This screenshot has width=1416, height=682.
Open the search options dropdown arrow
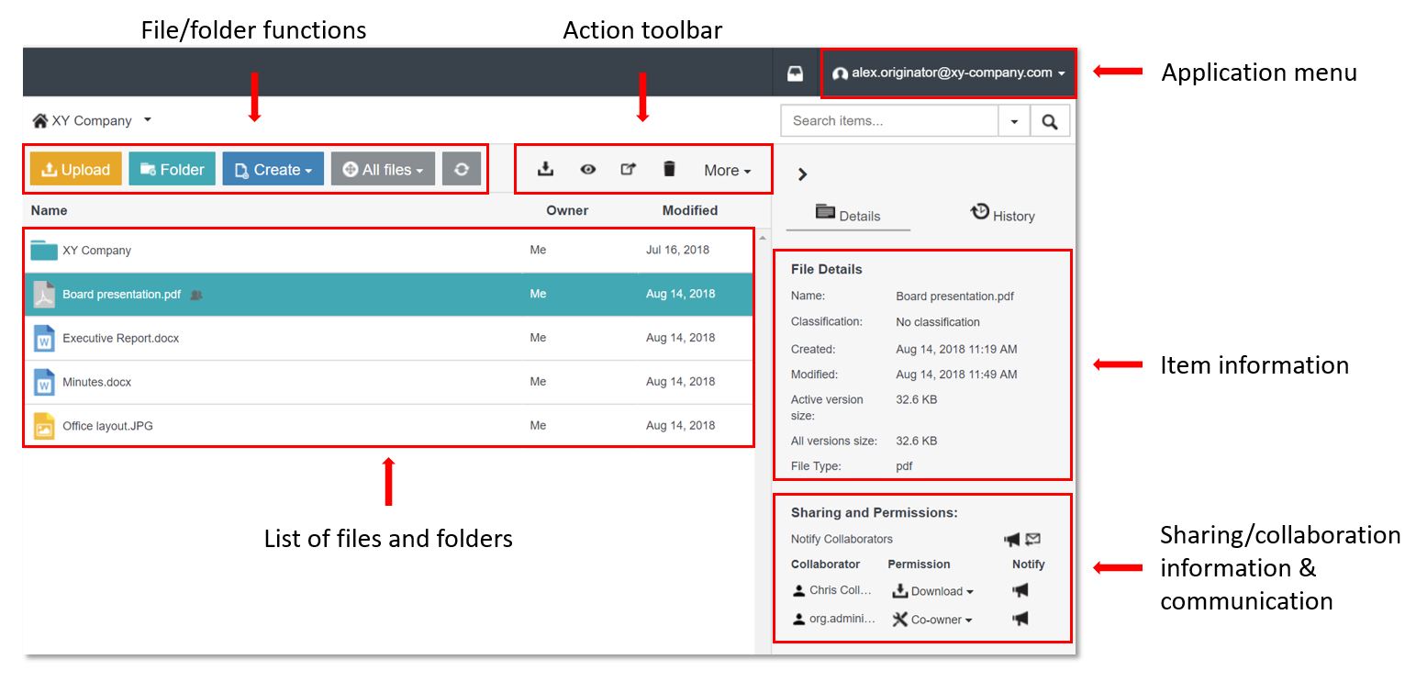[1014, 120]
